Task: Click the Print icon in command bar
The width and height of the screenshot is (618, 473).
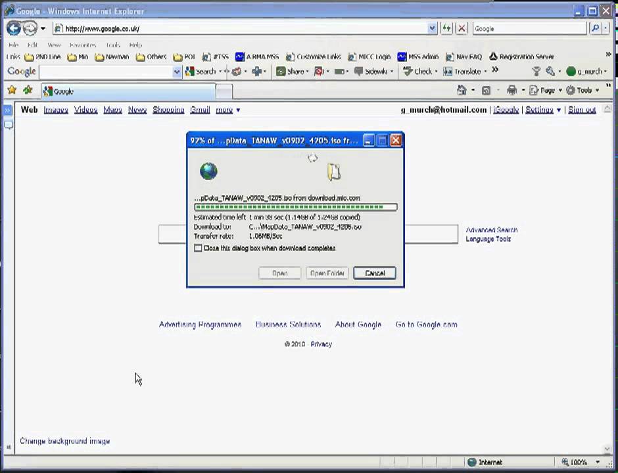Action: click(x=511, y=90)
